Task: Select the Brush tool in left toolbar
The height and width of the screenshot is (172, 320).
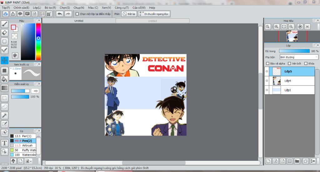Action: point(4,24)
